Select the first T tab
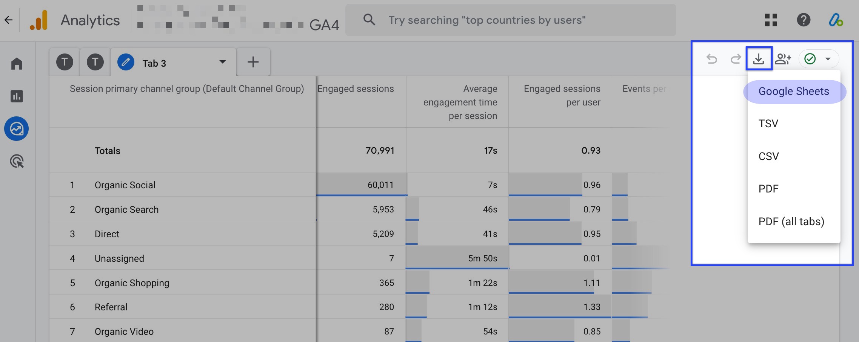 point(65,62)
